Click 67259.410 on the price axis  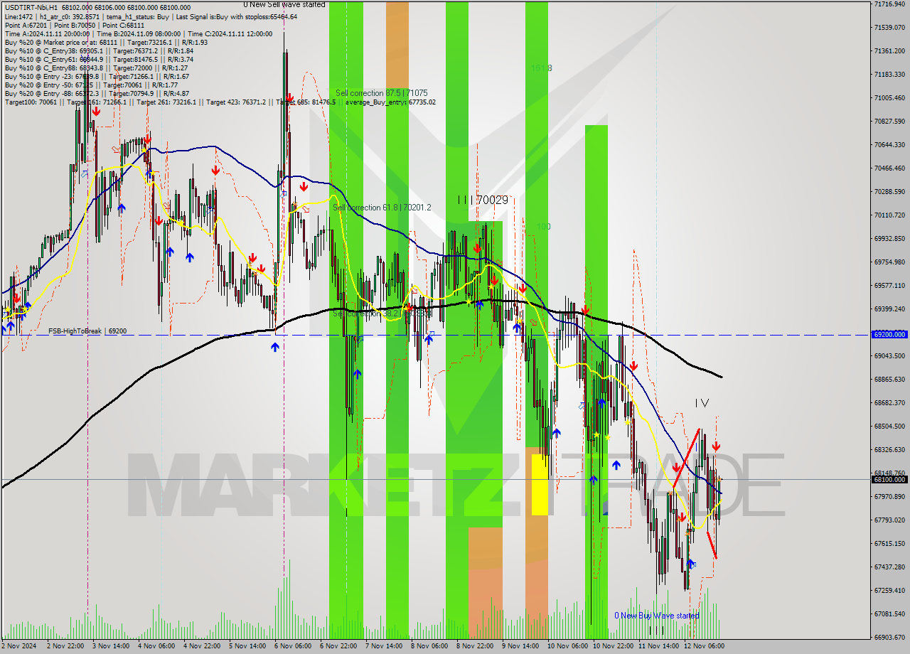click(x=890, y=591)
